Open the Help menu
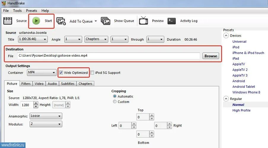 point(45,11)
